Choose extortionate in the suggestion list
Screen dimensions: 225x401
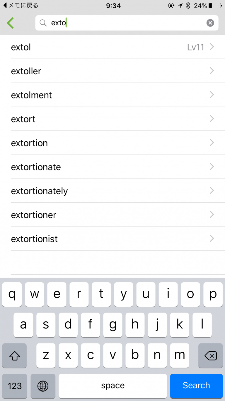click(x=36, y=167)
